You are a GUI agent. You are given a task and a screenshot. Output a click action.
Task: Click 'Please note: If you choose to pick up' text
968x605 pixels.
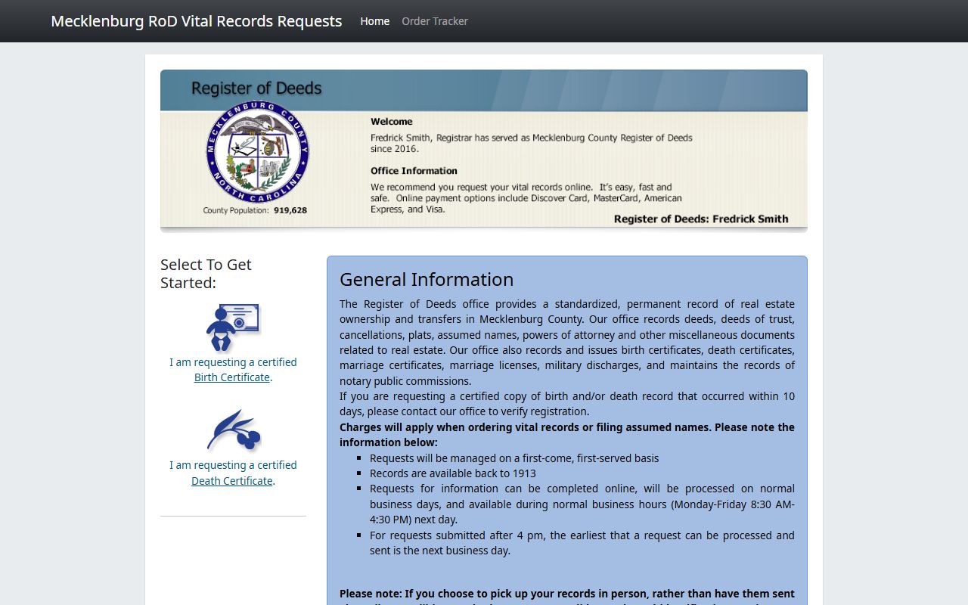567,596
